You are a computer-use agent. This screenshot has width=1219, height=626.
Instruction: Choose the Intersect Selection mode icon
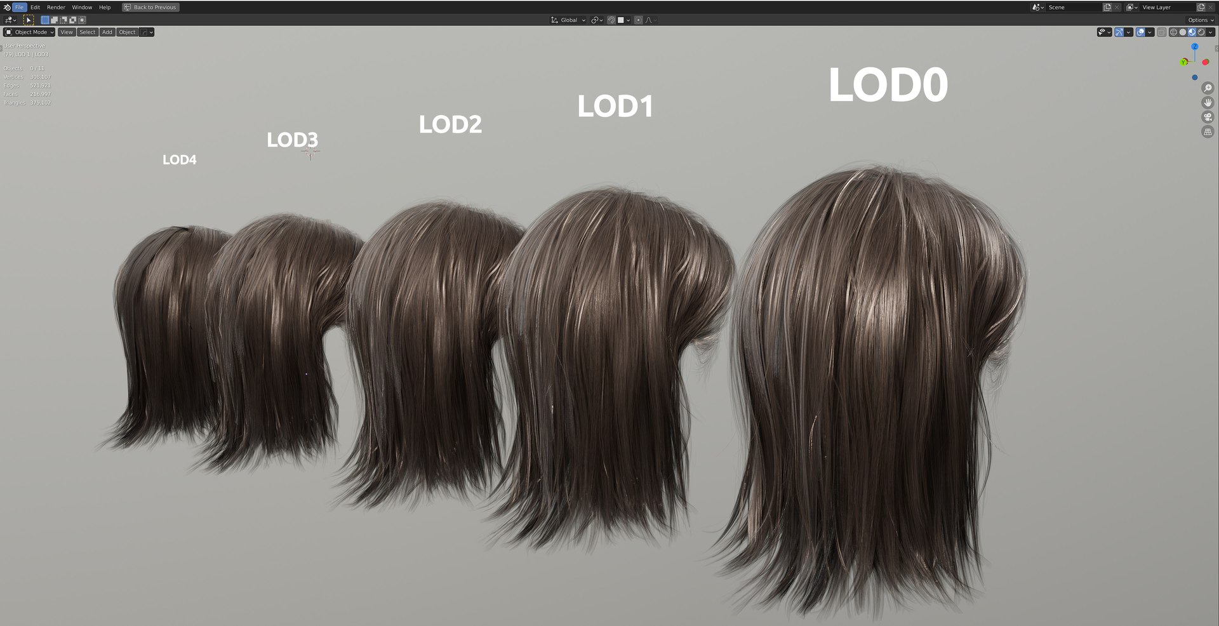pyautogui.click(x=82, y=20)
